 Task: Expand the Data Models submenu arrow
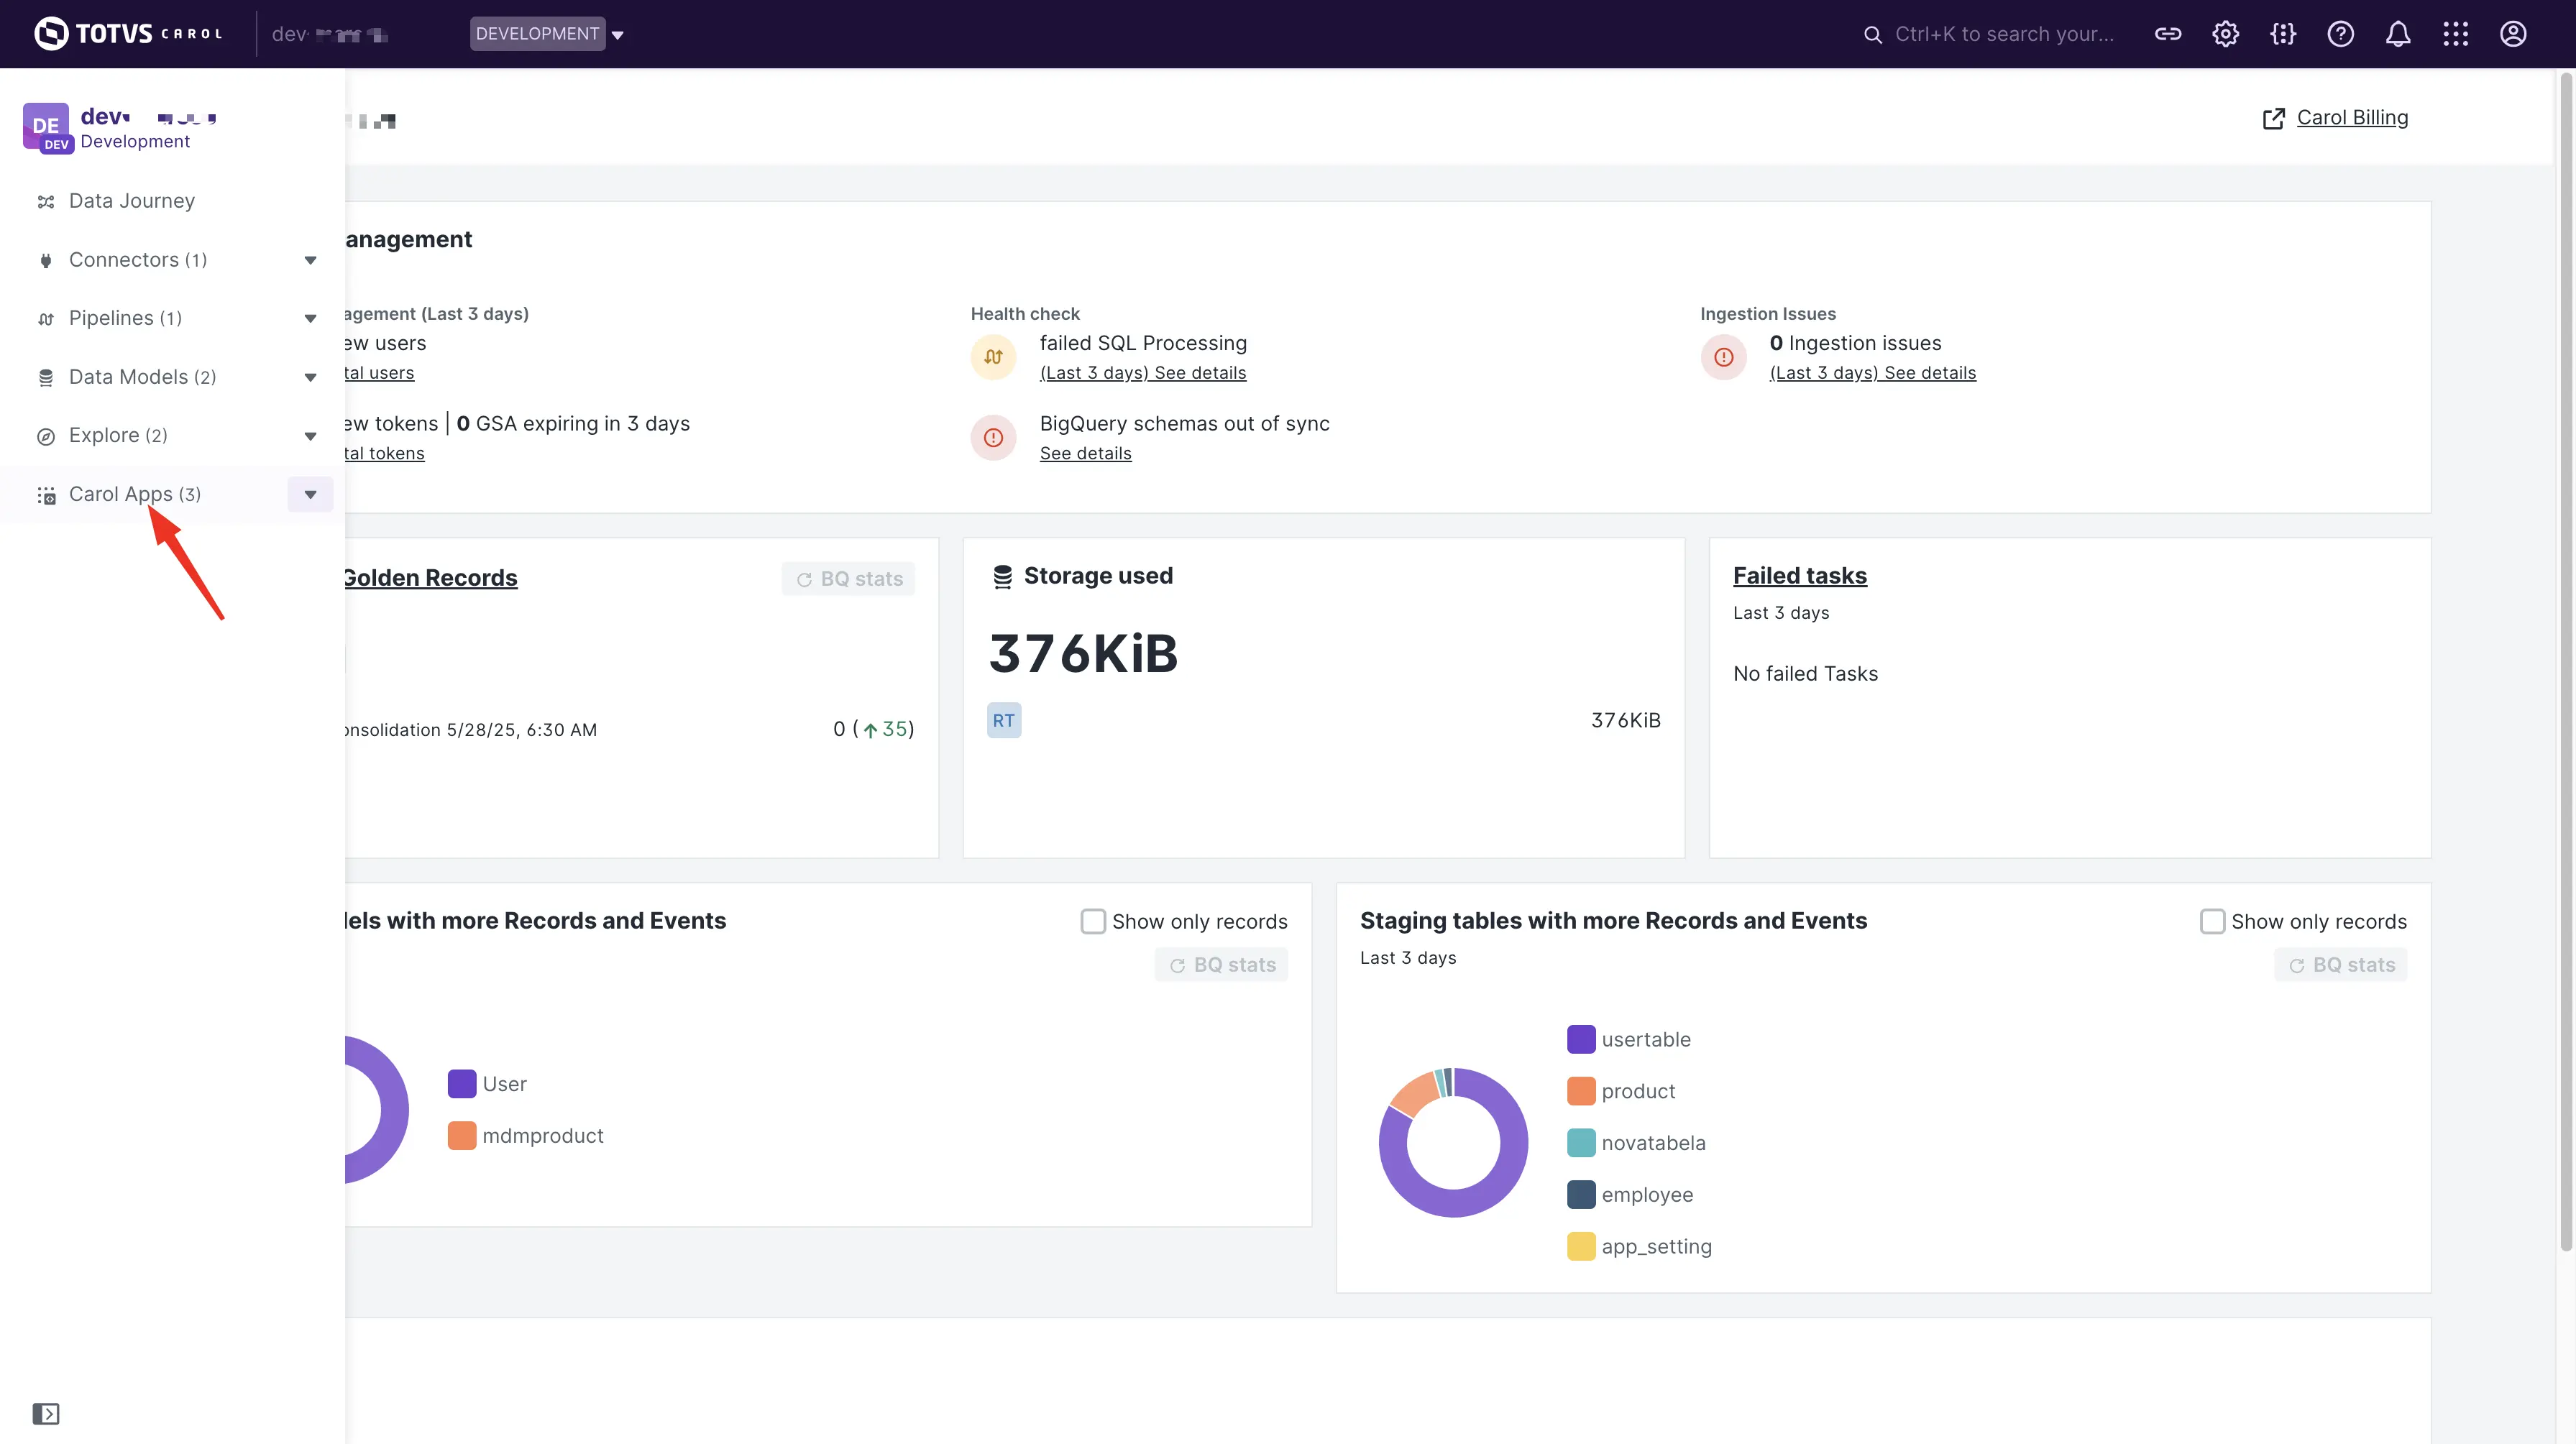[310, 377]
